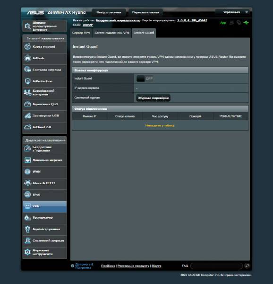Click the green USB status icon

(246, 23)
